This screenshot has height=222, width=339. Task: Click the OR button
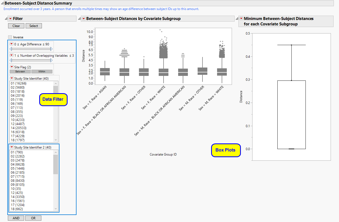click(33, 218)
